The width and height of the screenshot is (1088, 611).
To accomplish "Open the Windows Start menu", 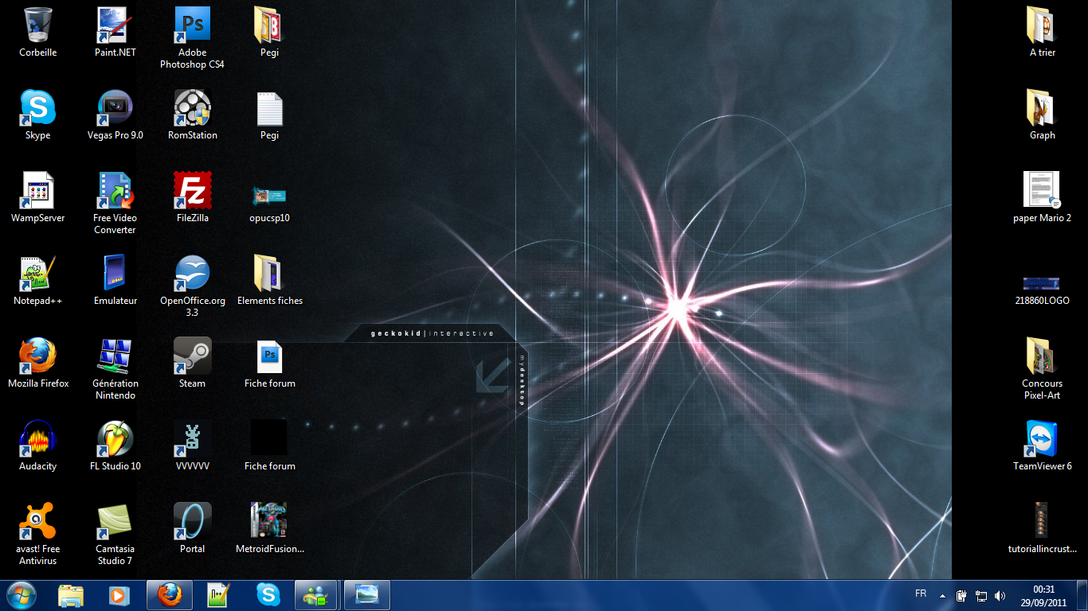I will (x=22, y=594).
